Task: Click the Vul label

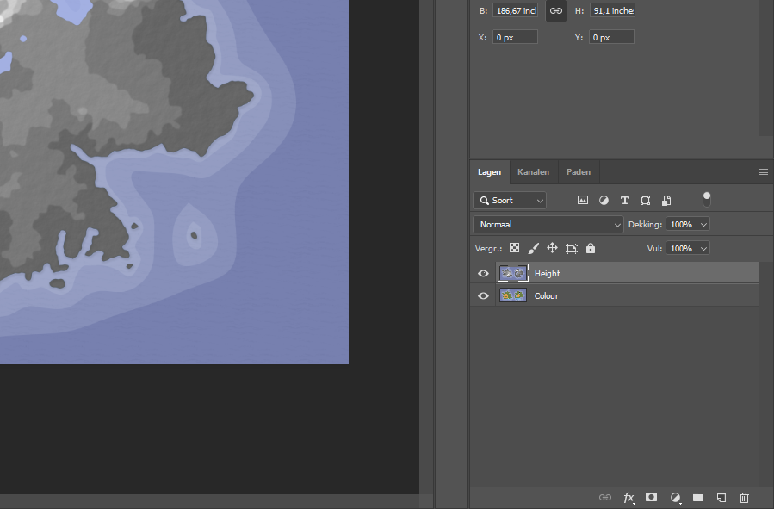Action: (654, 248)
